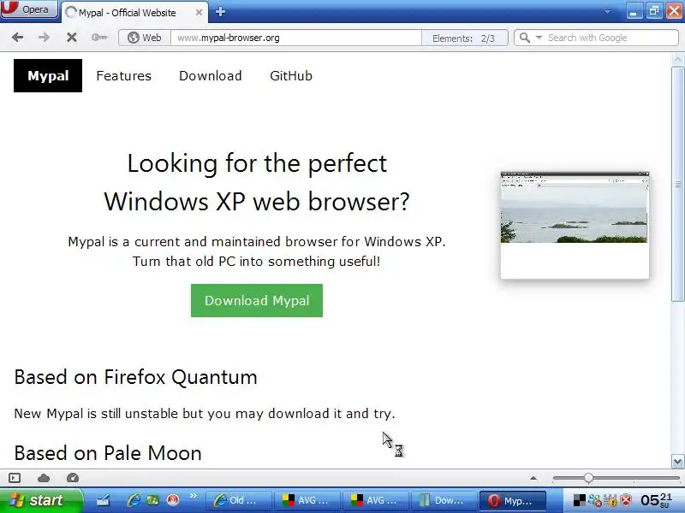Open the GitHub navigation link

point(291,75)
